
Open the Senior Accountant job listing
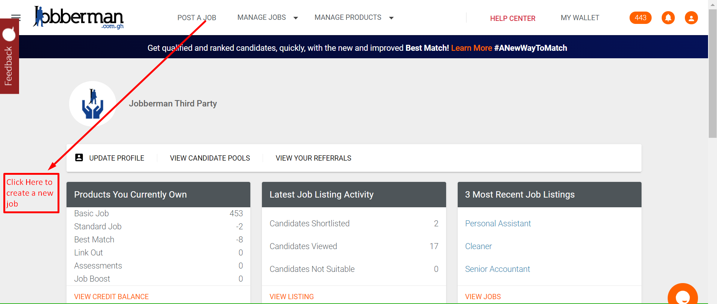point(498,269)
